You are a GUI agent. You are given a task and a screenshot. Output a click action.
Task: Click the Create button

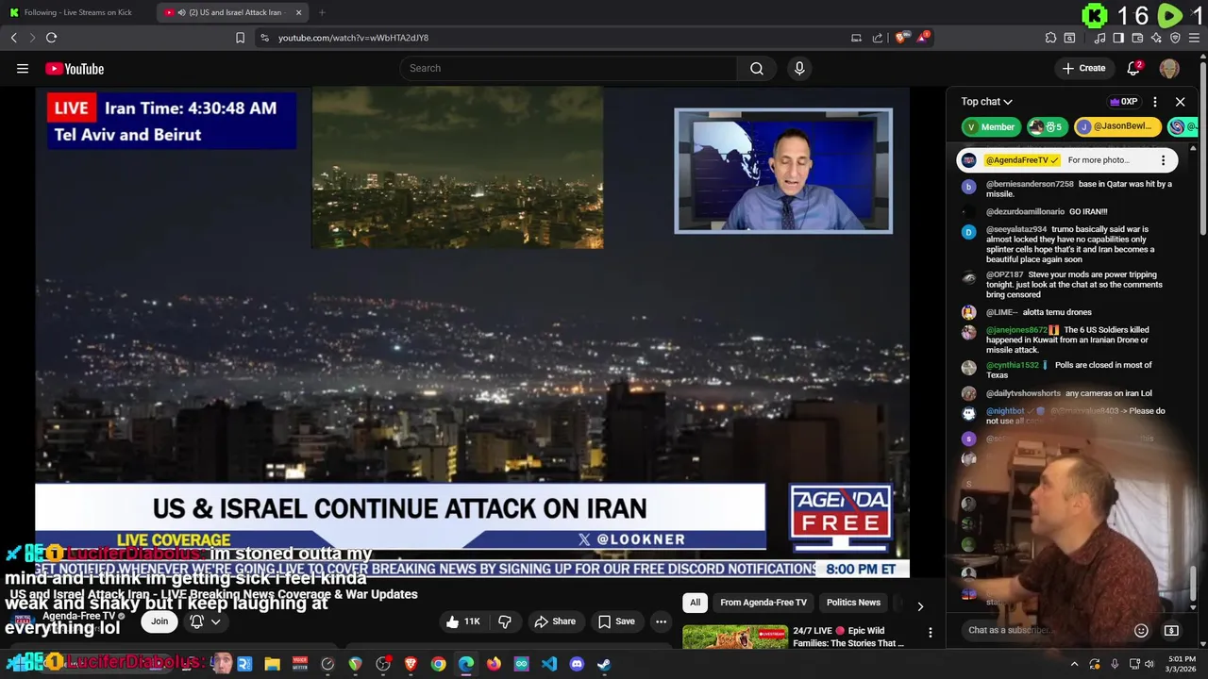tap(1083, 68)
